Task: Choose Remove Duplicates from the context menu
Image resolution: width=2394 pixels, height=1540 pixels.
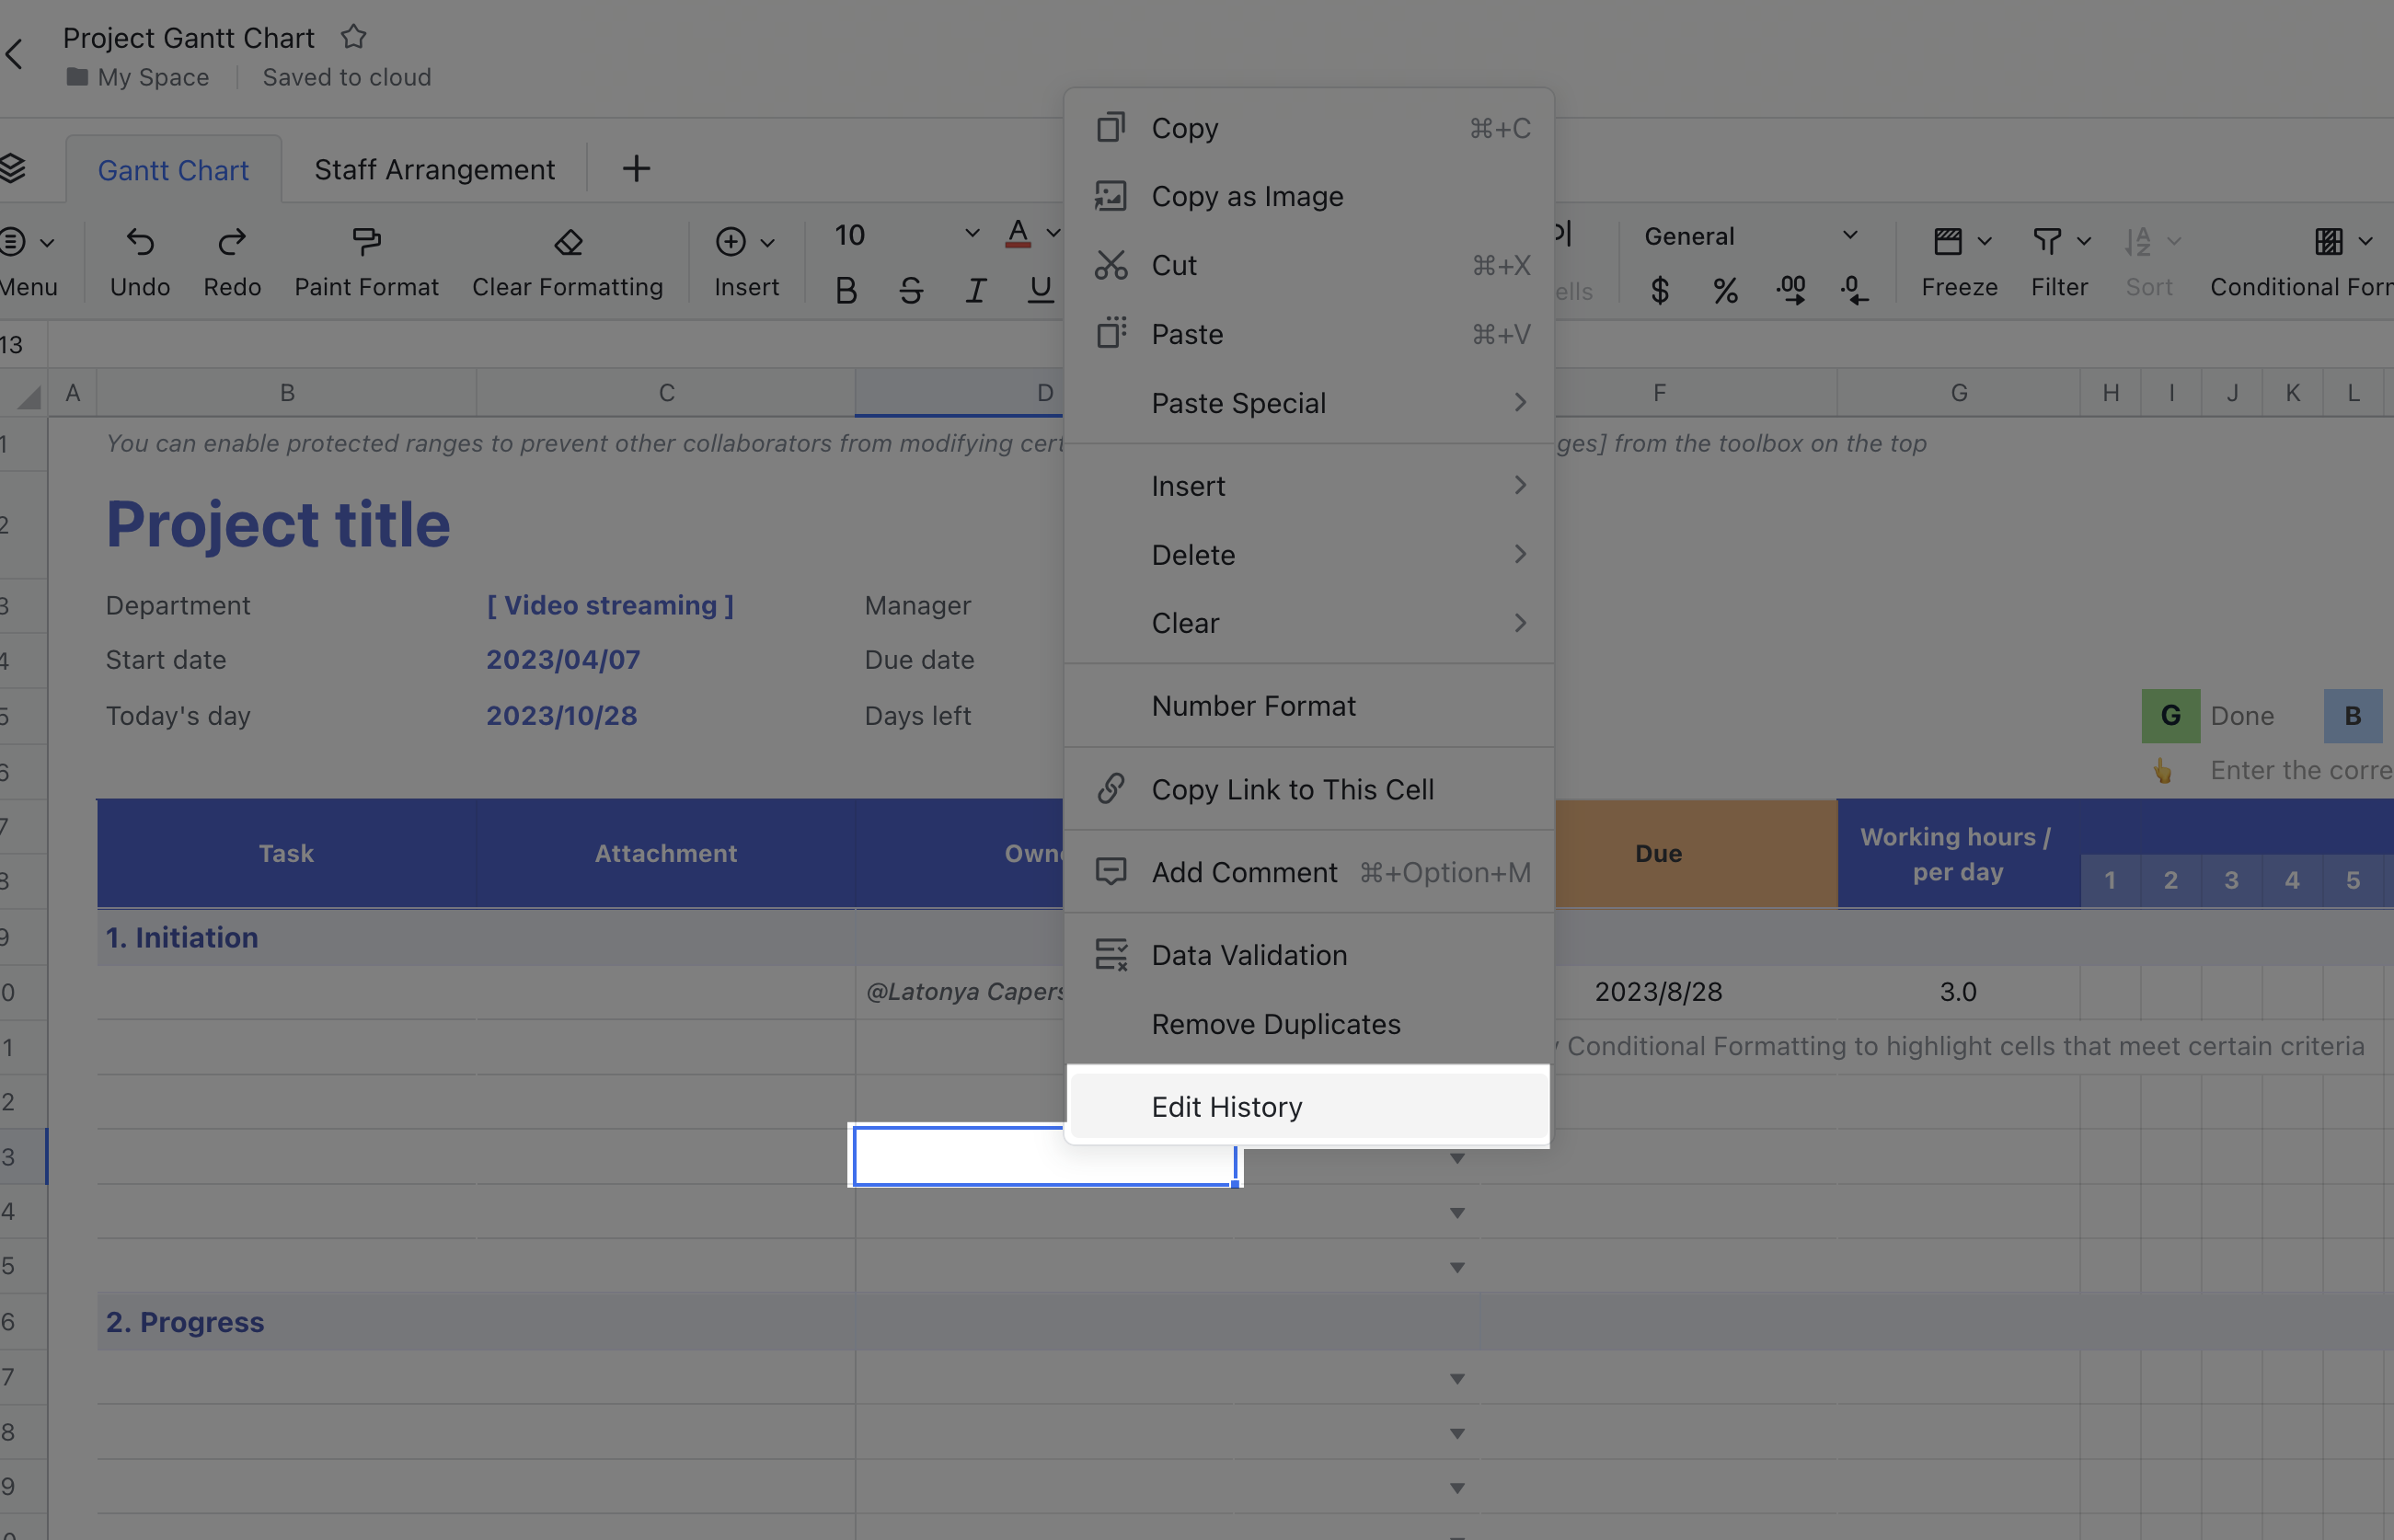Action: click(x=1276, y=1023)
